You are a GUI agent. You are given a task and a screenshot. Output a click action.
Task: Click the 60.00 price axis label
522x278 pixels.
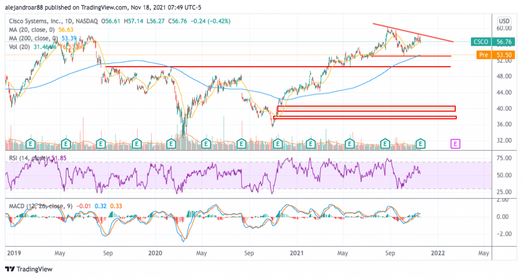click(504, 29)
